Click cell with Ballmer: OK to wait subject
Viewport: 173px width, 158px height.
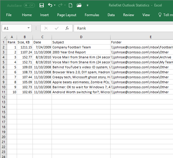(x=81, y=87)
